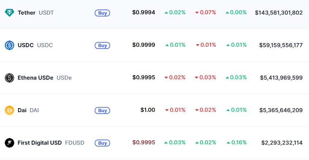Click Dai's $1.00 price value
The image size is (309, 160).
point(148,110)
